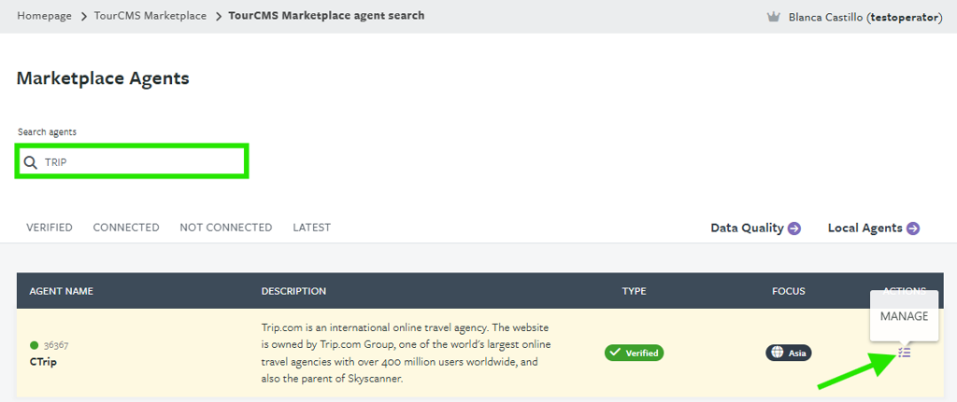Open the CTrip agent name

pos(43,361)
